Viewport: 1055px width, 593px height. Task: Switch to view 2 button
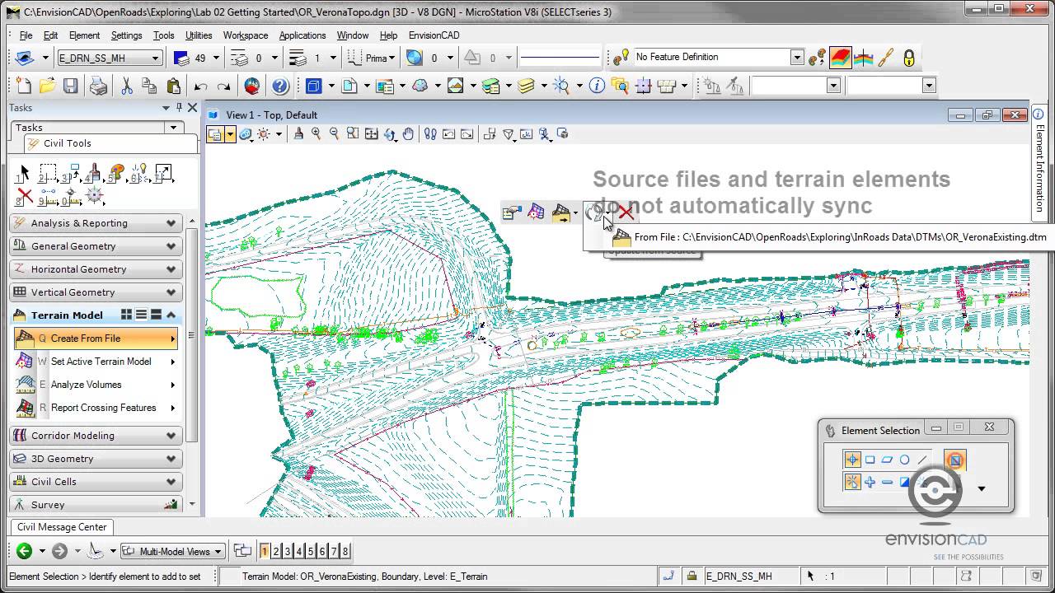pyautogui.click(x=276, y=551)
